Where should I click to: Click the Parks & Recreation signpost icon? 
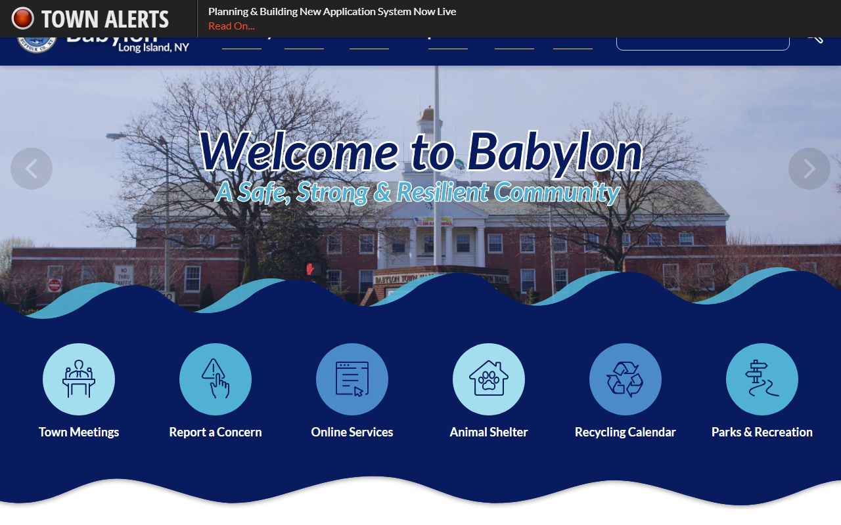(x=762, y=379)
